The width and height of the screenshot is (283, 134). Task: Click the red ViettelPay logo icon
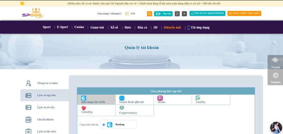(x=83, y=108)
